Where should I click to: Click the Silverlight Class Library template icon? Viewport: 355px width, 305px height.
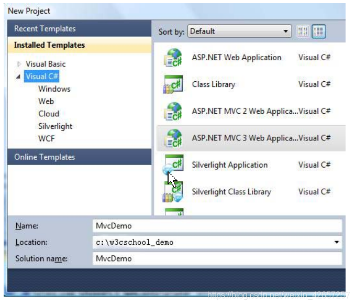[x=173, y=192]
